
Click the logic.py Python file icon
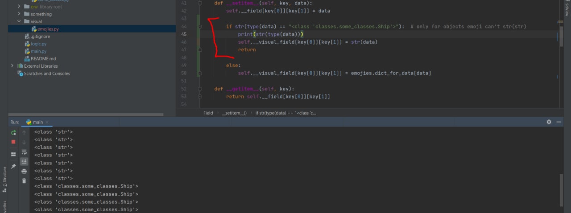tap(26, 44)
